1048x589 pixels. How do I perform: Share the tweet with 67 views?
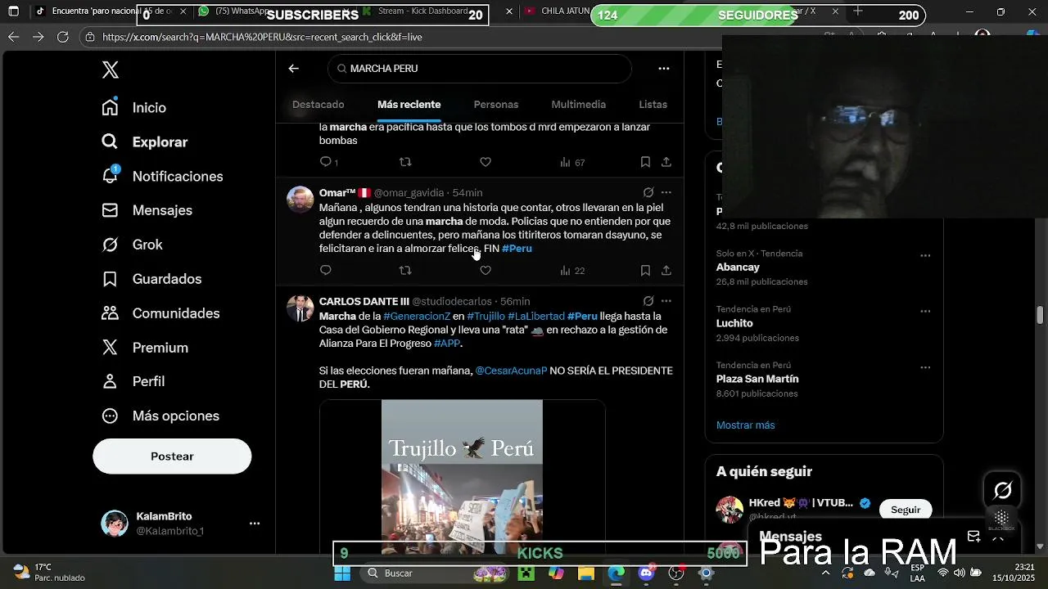[x=666, y=162]
